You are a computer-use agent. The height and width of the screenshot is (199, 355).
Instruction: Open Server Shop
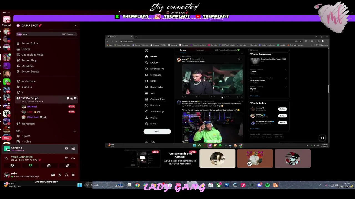pos(29,60)
